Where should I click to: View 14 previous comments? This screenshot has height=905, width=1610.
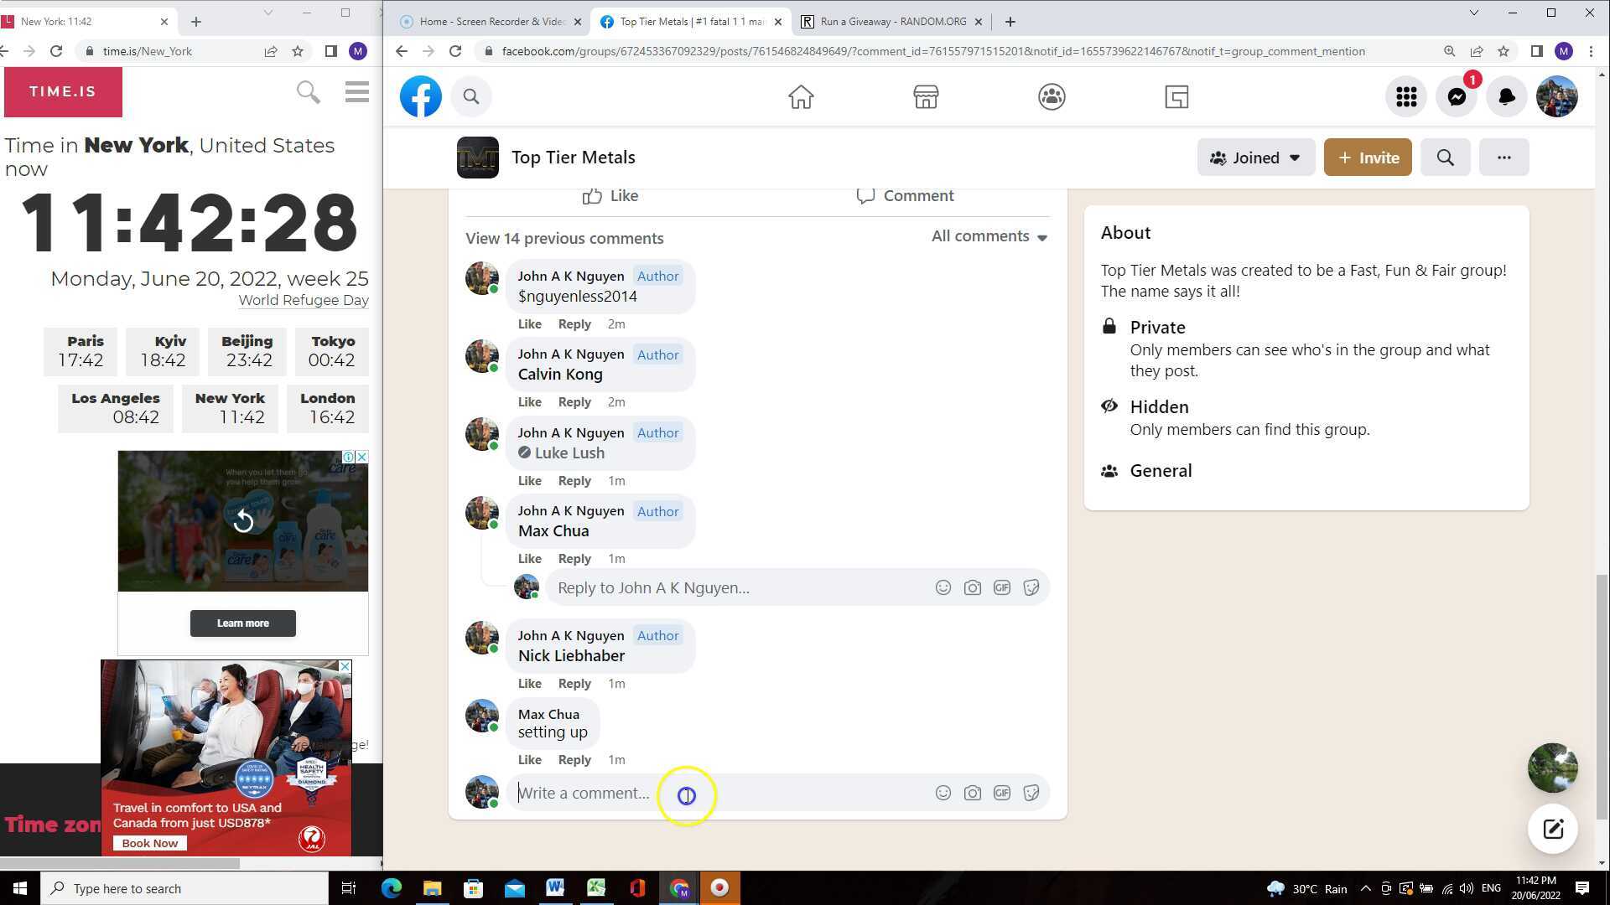[564, 238]
